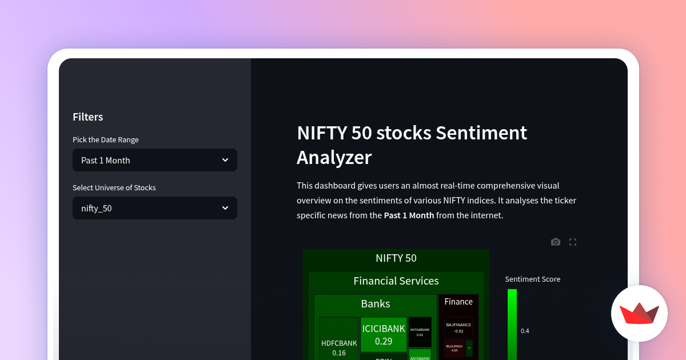
Task: Expand the chart using the fullscreen icon
Action: (x=573, y=242)
